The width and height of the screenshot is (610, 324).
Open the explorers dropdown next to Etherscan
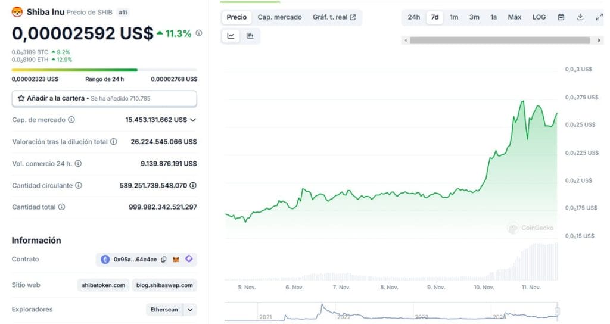click(x=190, y=310)
